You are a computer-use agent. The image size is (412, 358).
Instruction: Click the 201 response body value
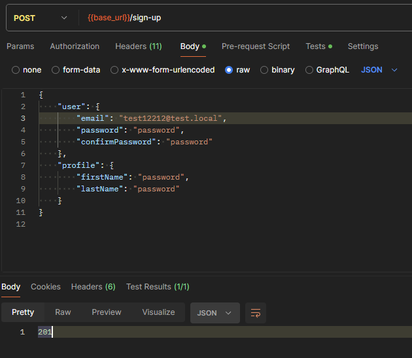(45, 332)
